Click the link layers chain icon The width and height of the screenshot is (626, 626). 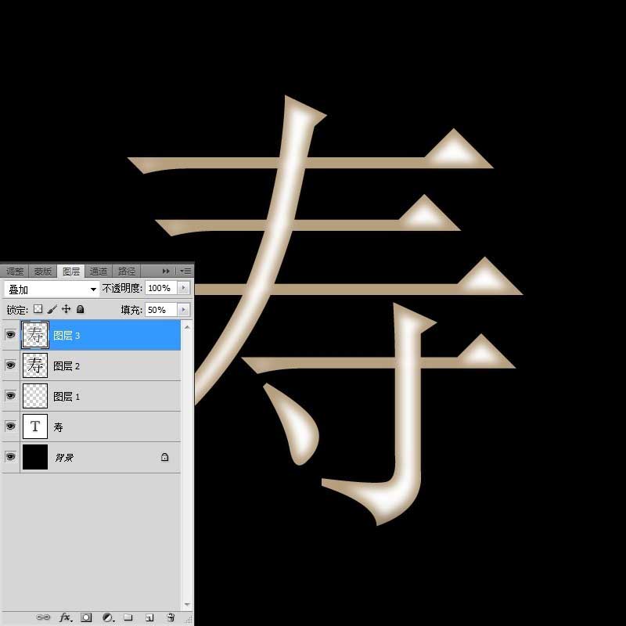coord(43,617)
